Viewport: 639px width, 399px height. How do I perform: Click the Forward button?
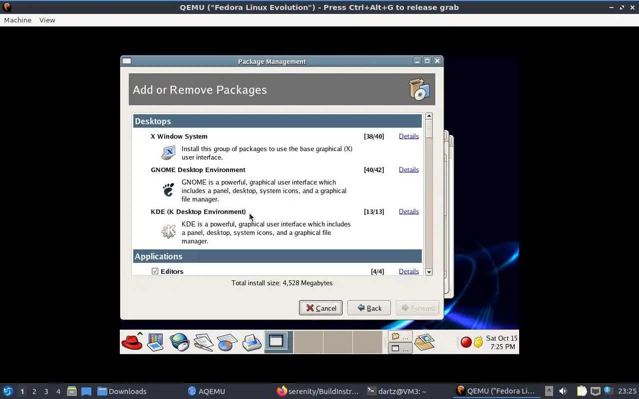(x=417, y=308)
